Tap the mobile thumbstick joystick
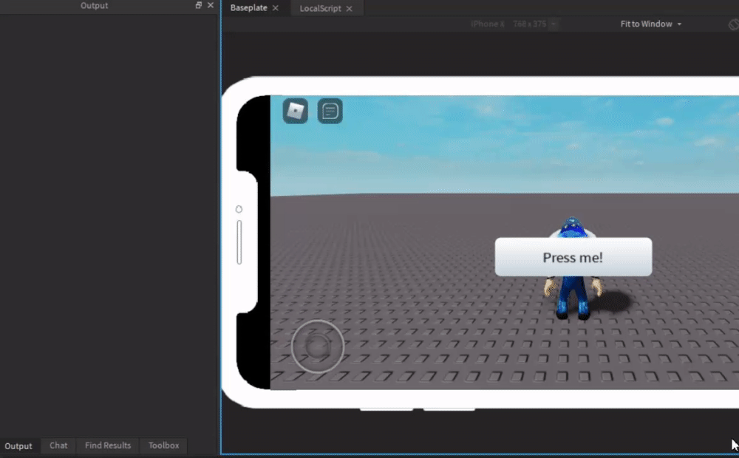The image size is (739, 458). point(318,346)
